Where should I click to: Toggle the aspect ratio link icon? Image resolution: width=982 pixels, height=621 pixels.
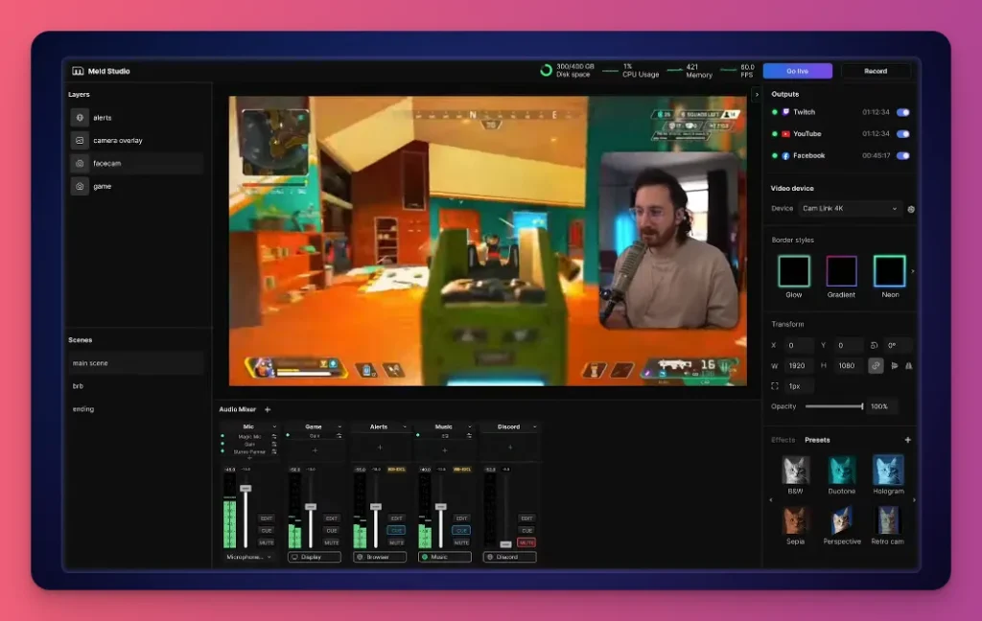[876, 365]
